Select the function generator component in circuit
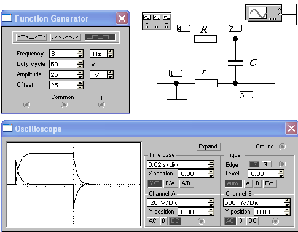The height and width of the screenshot is (232, 298). click(157, 22)
